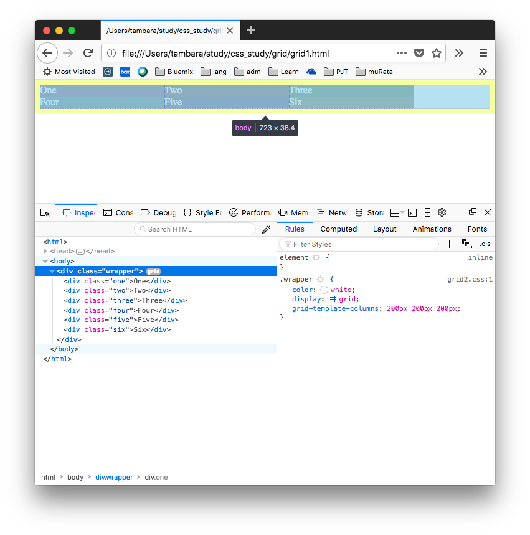530x535 pixels.
Task: Open the Box bookmark icon
Action: pyautogui.click(x=125, y=72)
